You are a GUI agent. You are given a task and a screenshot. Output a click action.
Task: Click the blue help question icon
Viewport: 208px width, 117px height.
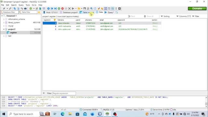[48, 8]
